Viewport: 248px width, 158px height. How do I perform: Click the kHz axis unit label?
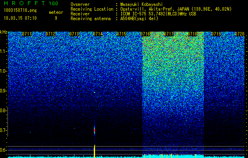4,32
